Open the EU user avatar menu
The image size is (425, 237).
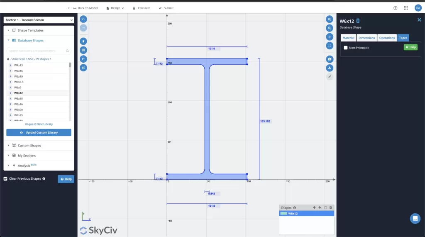418,8
